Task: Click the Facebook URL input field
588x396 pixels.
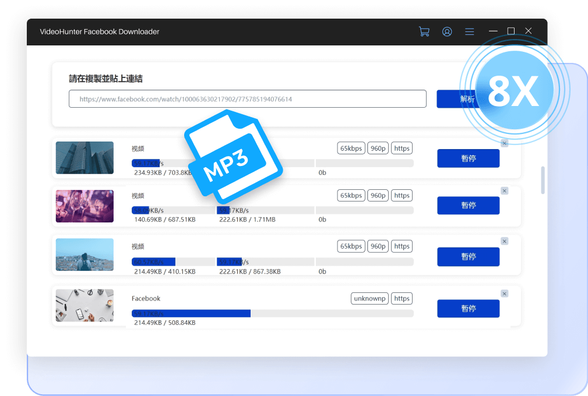Action: pos(248,99)
